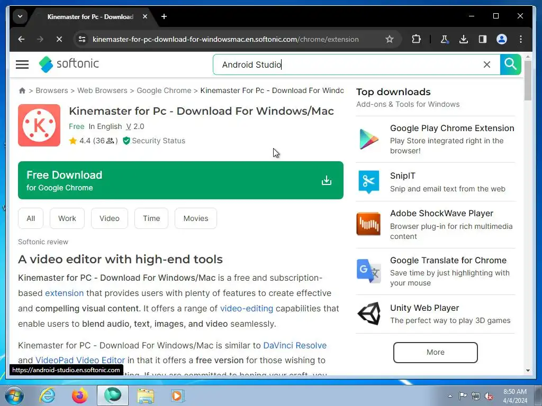Image resolution: width=542 pixels, height=406 pixels.
Task: Show hidden tray icons arrow
Action: [450, 396]
